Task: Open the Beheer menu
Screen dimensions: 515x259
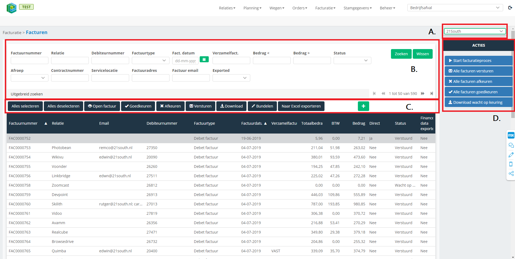Action: [387, 8]
